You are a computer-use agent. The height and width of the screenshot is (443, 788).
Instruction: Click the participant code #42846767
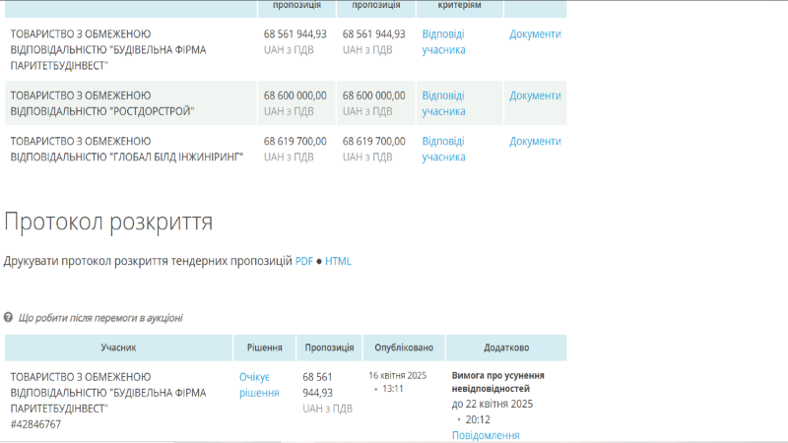[35, 424]
